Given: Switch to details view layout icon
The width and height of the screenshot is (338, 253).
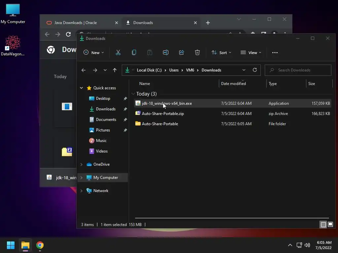Looking at the screenshot, I should [x=323, y=225].
